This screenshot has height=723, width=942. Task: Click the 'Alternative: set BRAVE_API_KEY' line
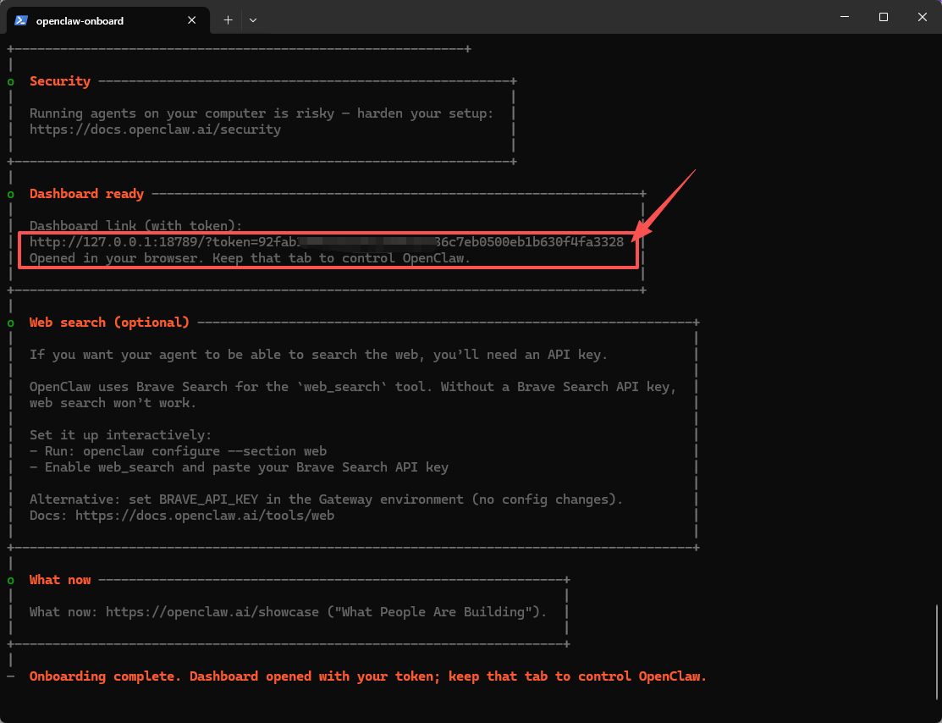click(326, 499)
